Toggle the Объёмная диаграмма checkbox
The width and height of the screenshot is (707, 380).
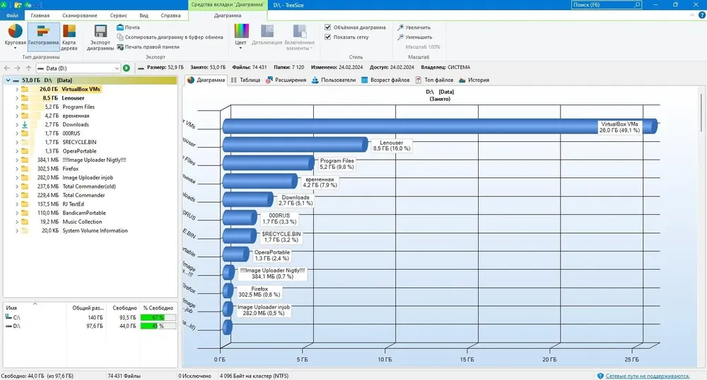pyautogui.click(x=328, y=28)
